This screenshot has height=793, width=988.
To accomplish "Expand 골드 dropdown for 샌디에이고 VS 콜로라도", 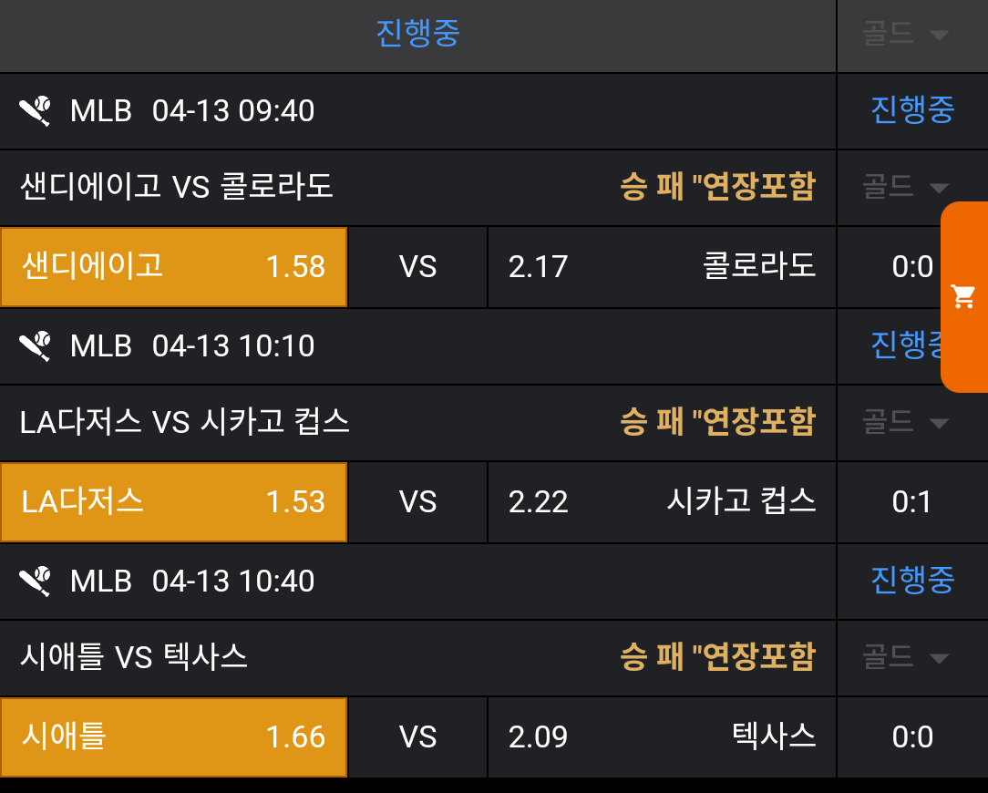I will (906, 188).
